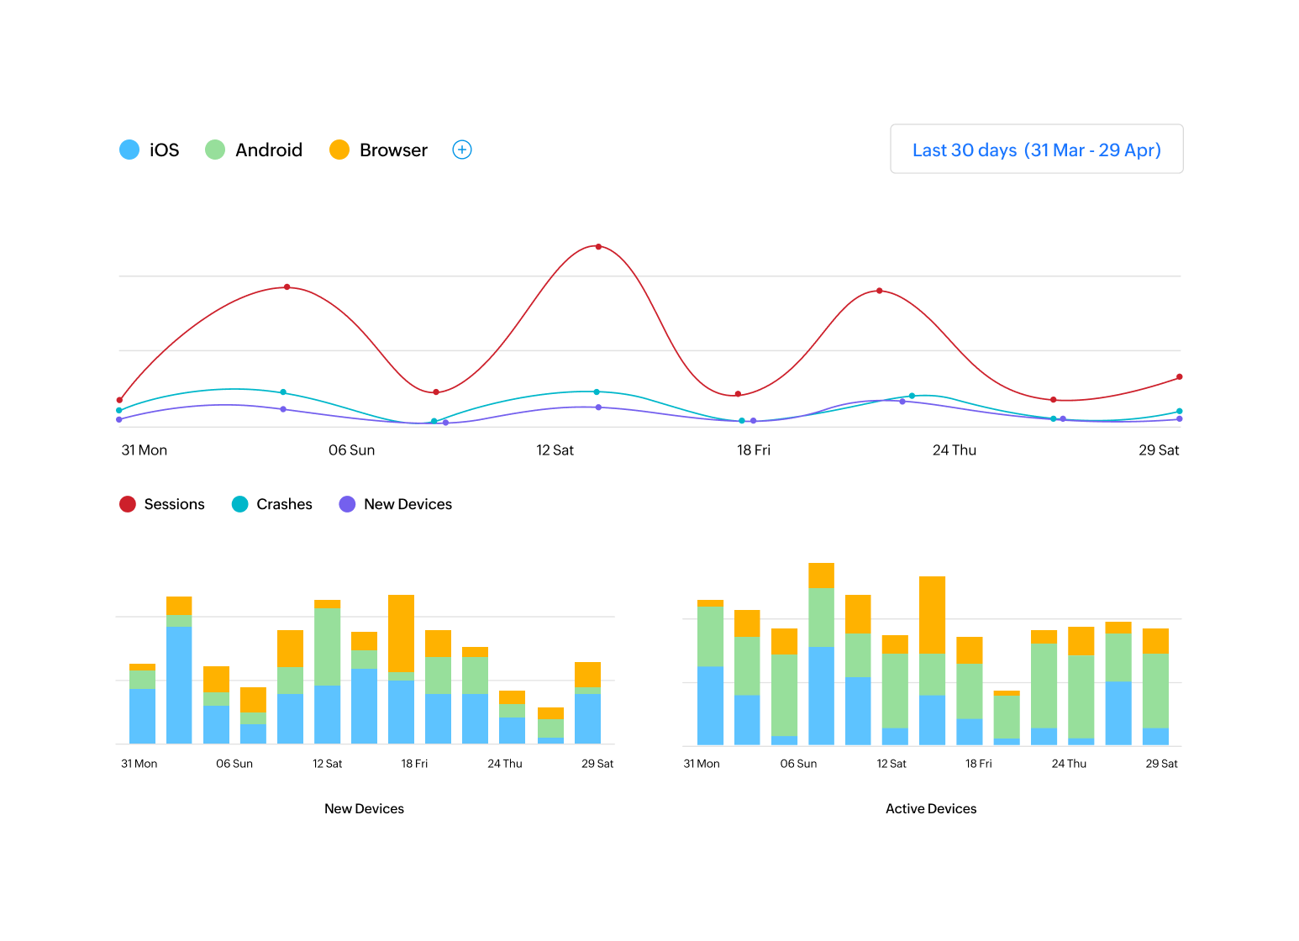Click the tallest New Devices bar near 18 Fri
The height and width of the screenshot is (941, 1299).
(x=401, y=670)
